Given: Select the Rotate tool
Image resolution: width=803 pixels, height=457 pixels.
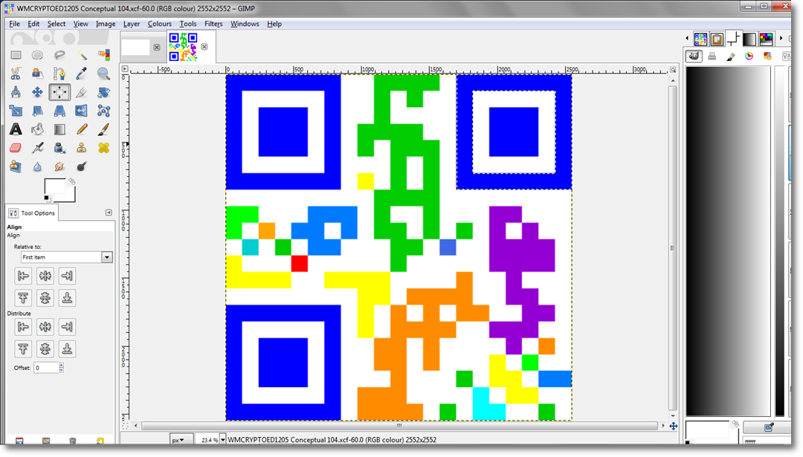Looking at the screenshot, I should tap(103, 92).
